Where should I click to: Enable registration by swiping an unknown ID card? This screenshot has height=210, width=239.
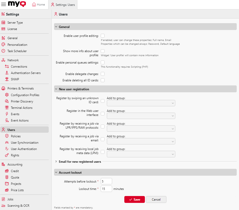click(103, 101)
